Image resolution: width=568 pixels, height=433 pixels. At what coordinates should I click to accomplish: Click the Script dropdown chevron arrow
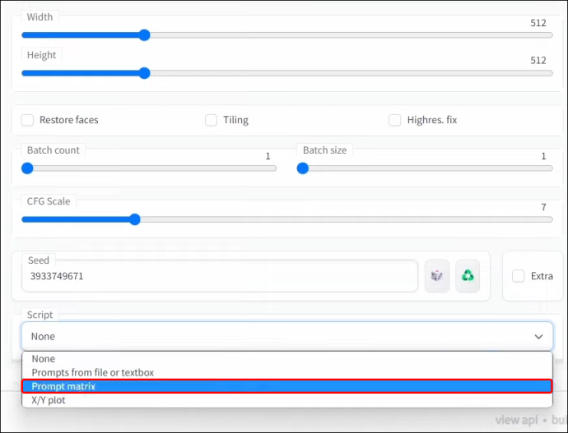538,337
